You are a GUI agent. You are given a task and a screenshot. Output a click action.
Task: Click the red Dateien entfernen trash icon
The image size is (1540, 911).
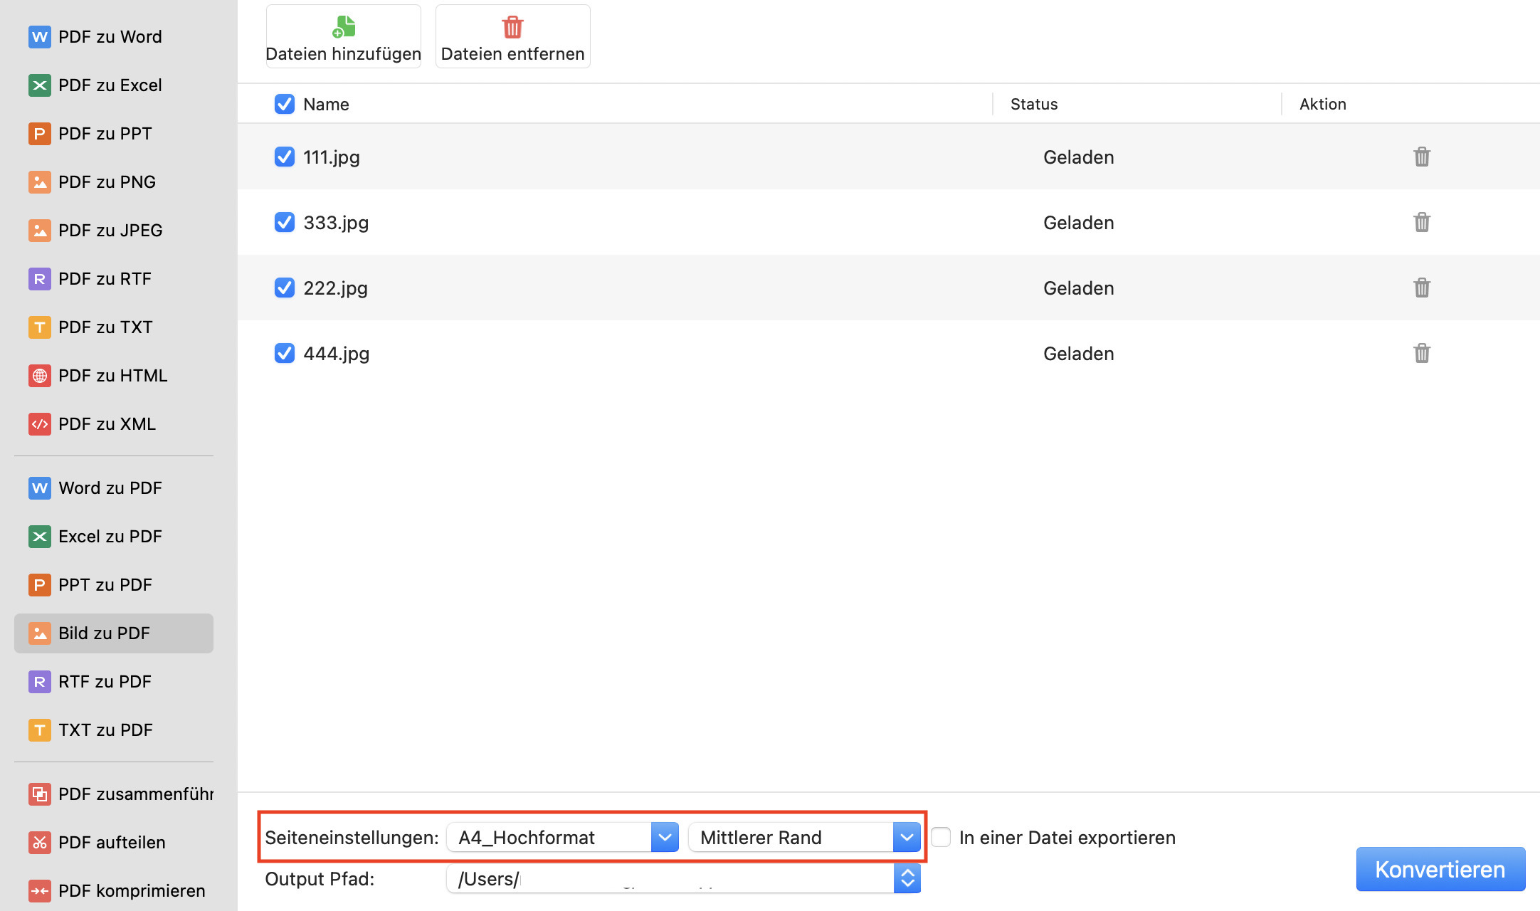[512, 27]
